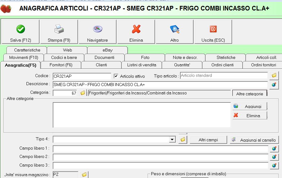Open the Web tab

click(67, 50)
